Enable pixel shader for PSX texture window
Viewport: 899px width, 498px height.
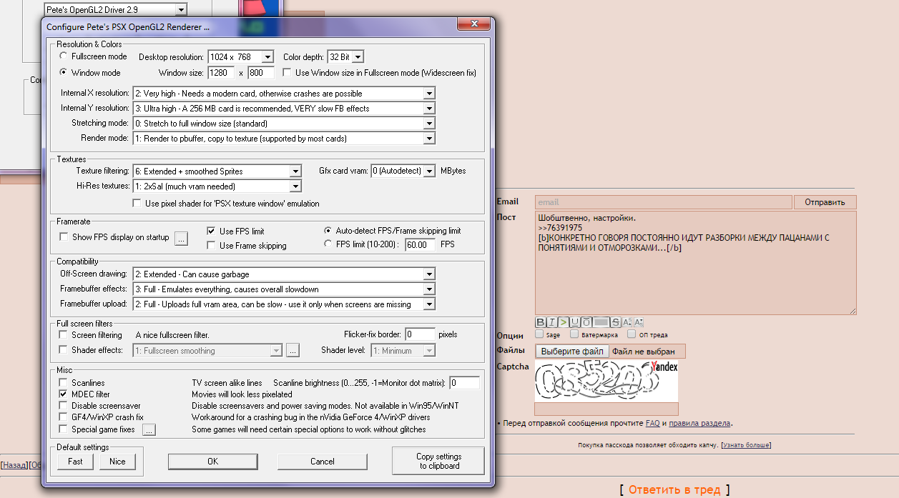point(137,204)
